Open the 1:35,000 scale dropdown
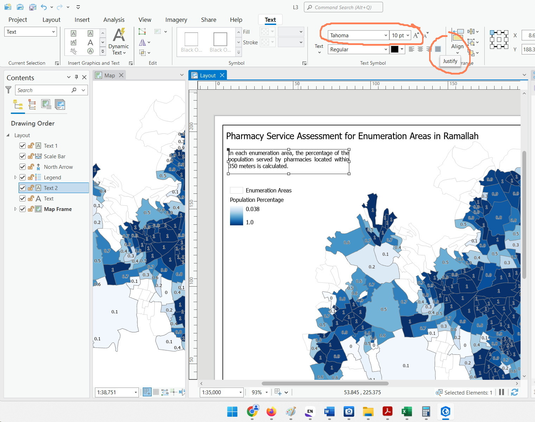 click(x=240, y=392)
